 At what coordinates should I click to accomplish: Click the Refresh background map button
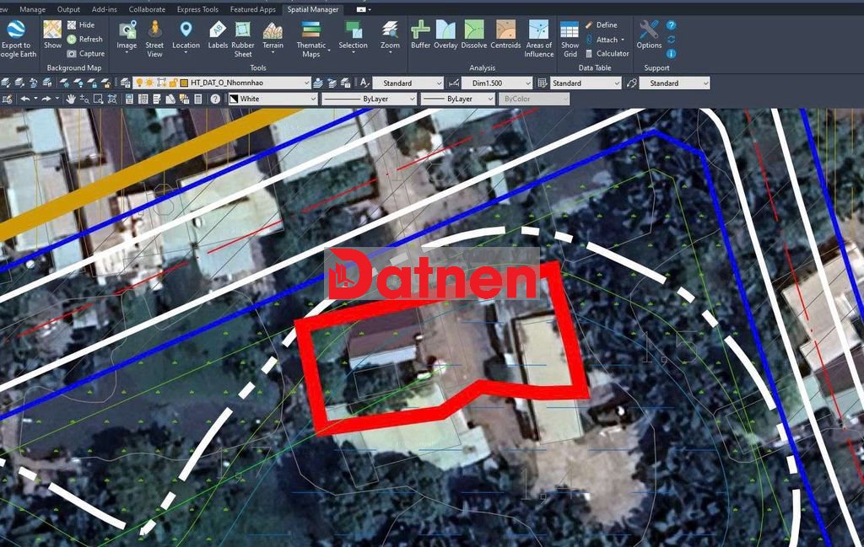(84, 40)
